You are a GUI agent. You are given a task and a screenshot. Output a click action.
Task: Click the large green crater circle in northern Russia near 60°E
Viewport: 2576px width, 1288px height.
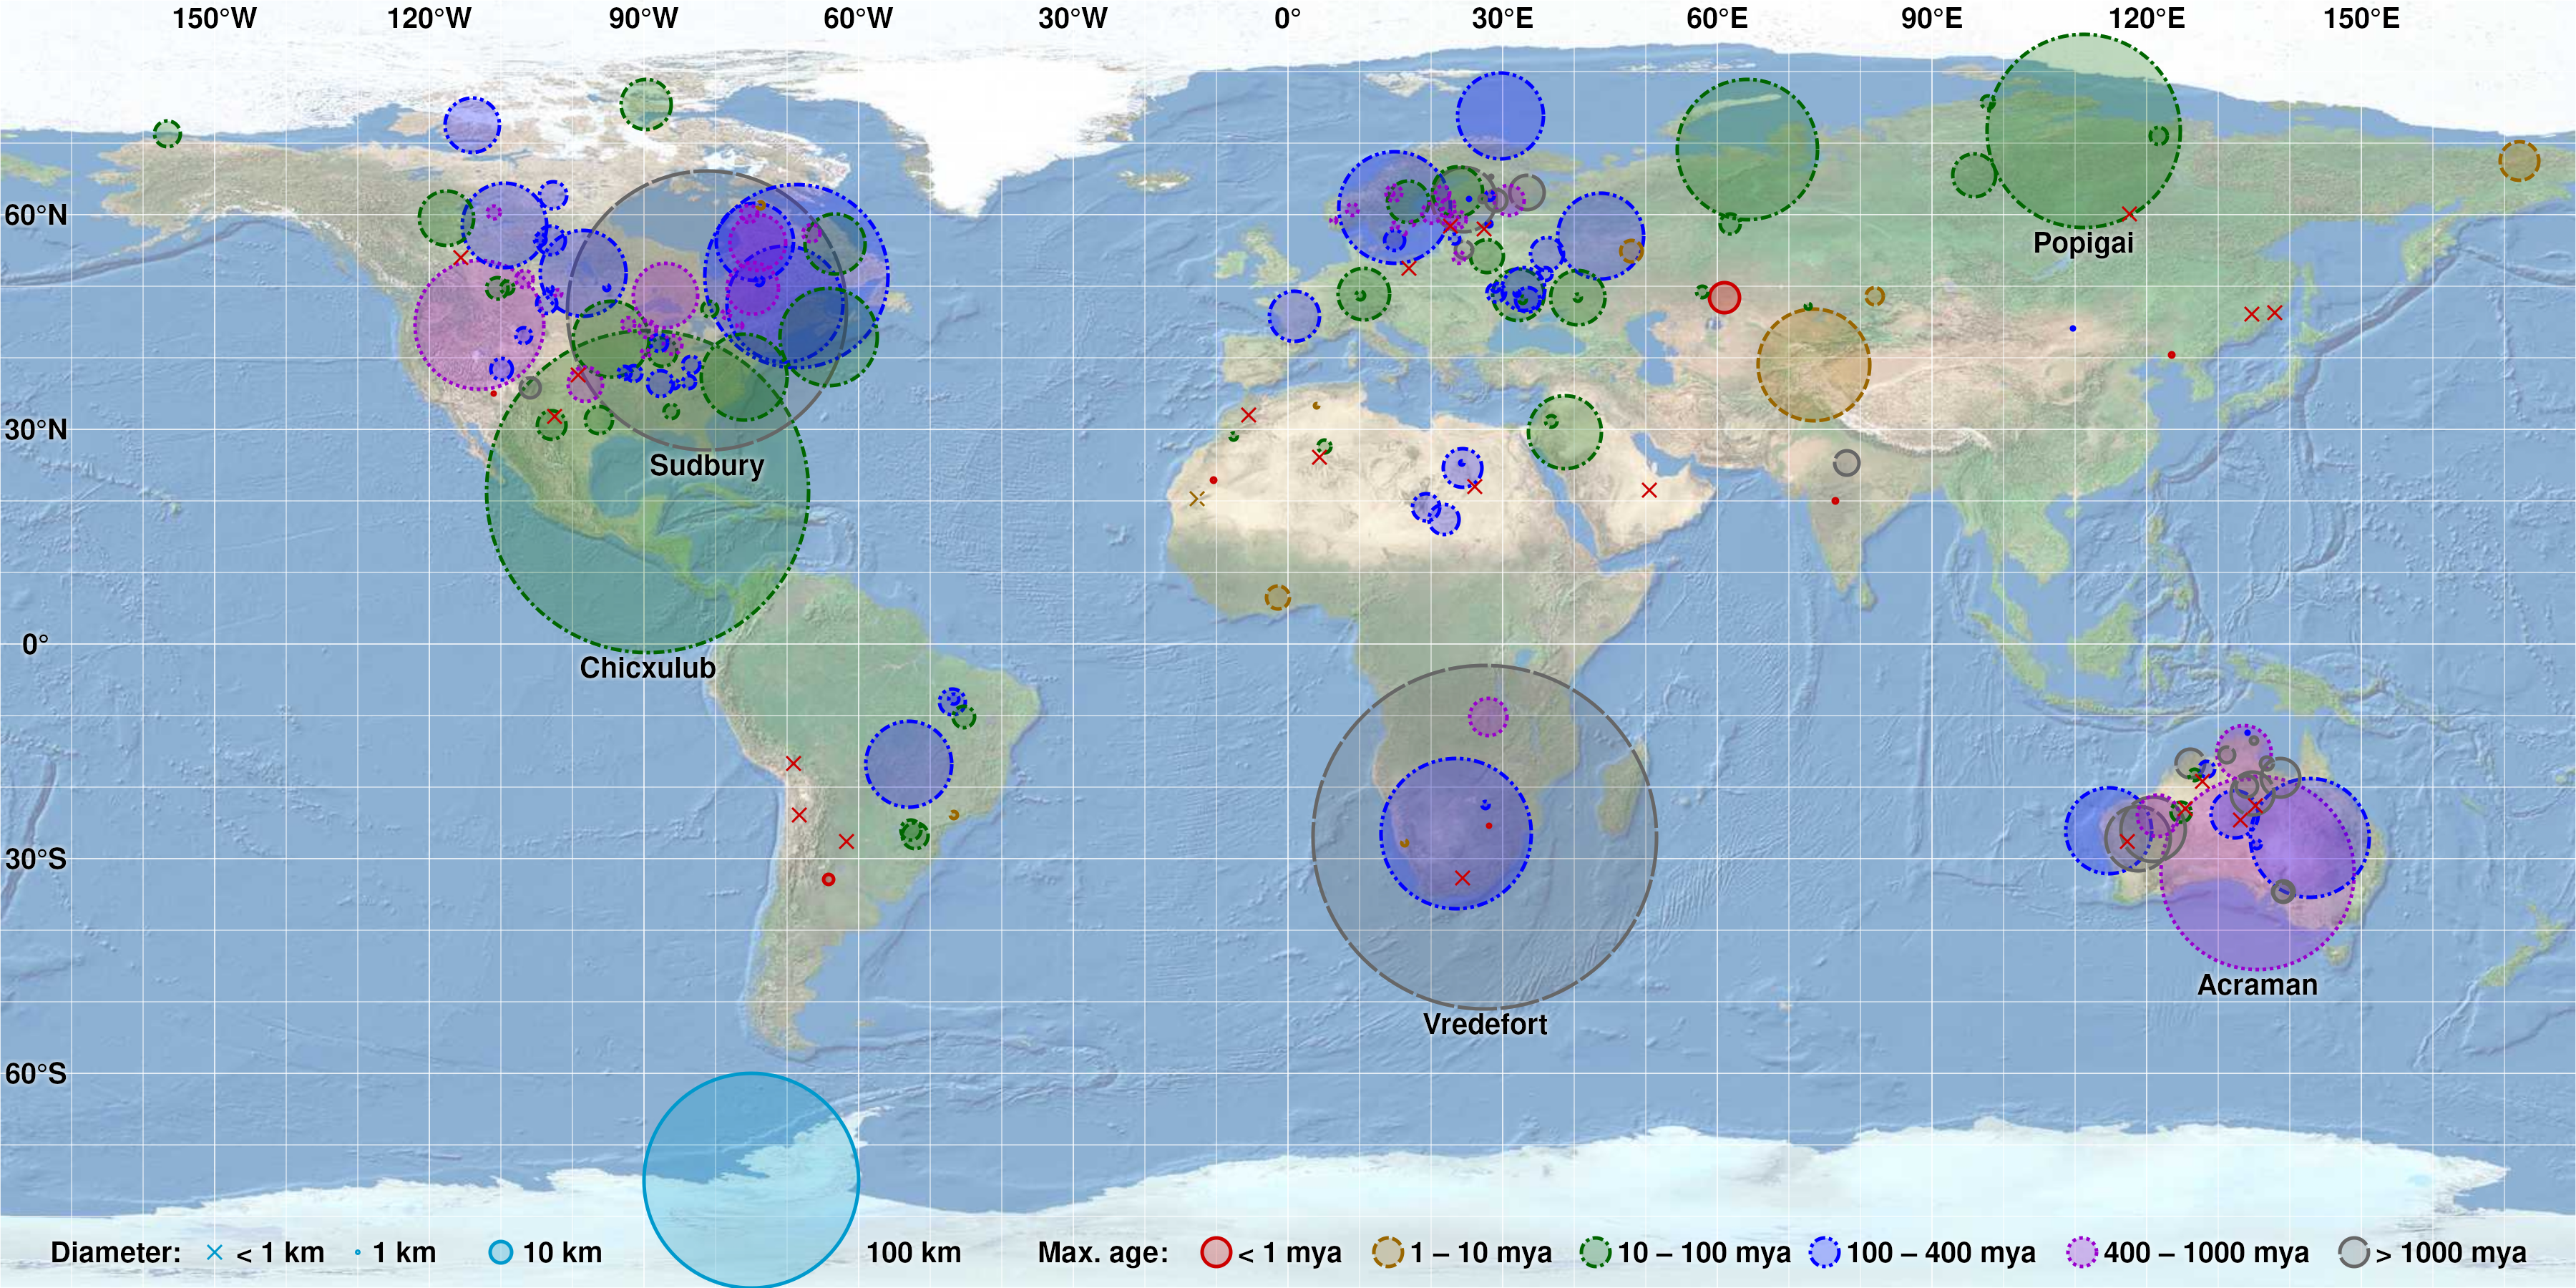tap(1747, 150)
